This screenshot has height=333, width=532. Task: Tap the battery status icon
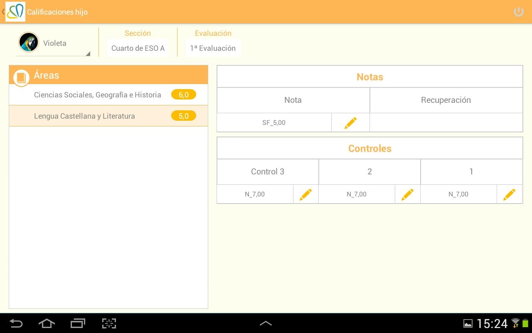tap(525, 323)
